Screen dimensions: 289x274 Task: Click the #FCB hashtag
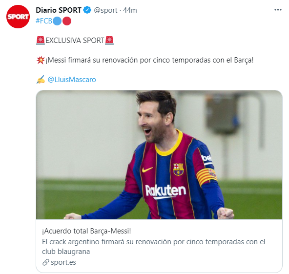coord(44,21)
